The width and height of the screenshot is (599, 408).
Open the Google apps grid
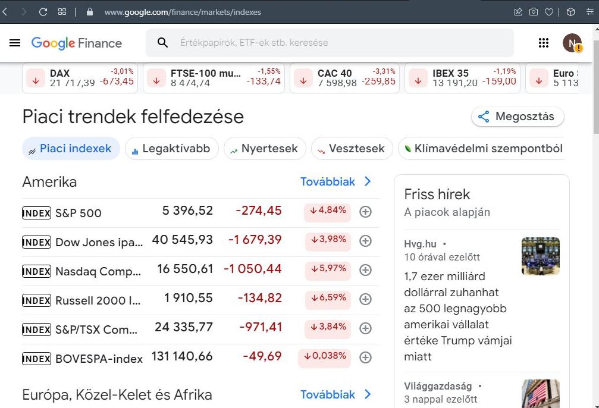[544, 43]
